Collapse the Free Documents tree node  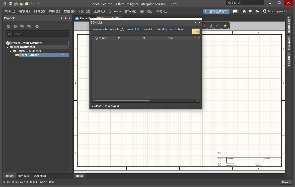click(8, 47)
